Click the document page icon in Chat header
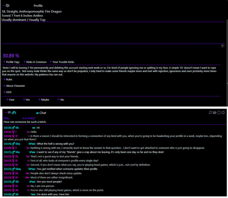 tap(219, 112)
